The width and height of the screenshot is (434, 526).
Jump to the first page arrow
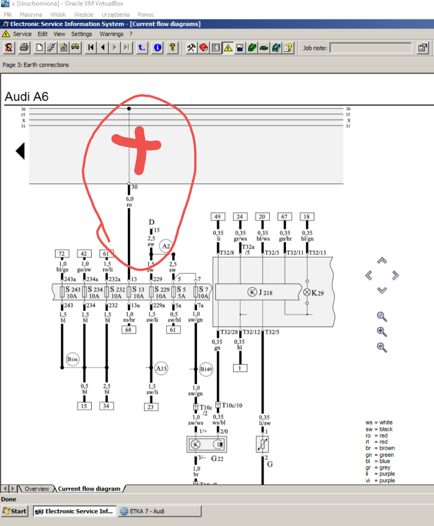pyautogui.click(x=91, y=48)
